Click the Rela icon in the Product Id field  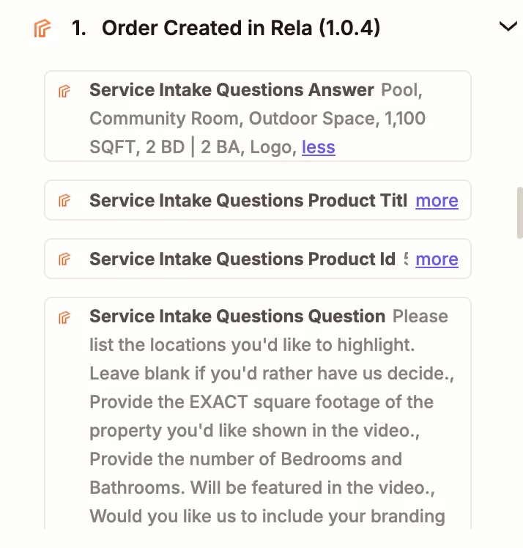pos(64,259)
